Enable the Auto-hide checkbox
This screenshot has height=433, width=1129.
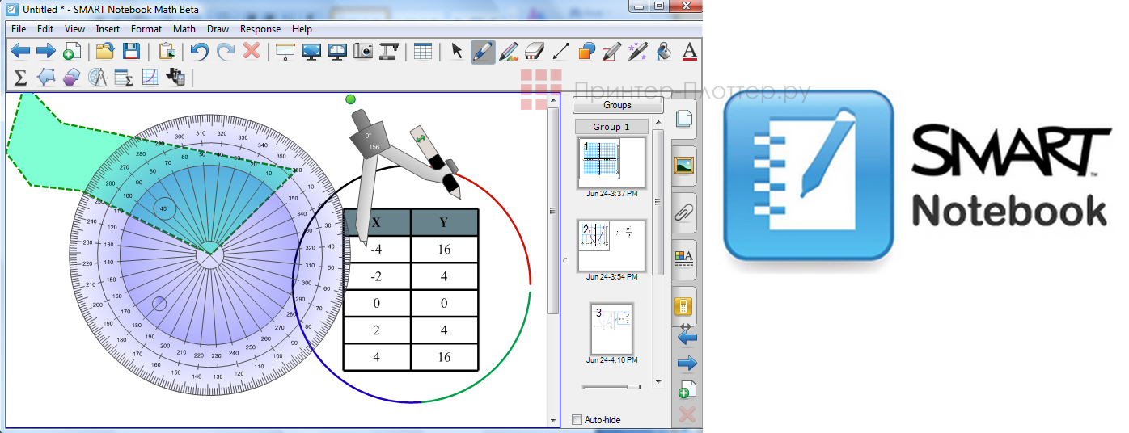577,420
